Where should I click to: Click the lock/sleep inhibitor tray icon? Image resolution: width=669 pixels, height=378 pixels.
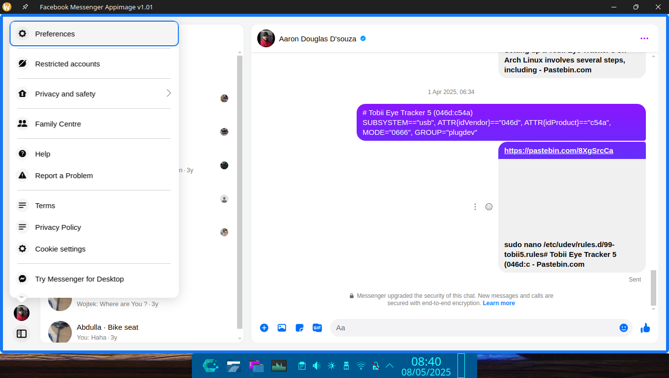pyautogui.click(x=375, y=366)
